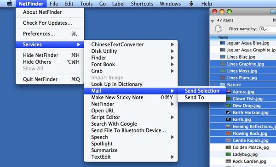This screenshot has height=167, width=276.
Task: Collapse the Nature folder disclosure triangle
Action: 214,84
